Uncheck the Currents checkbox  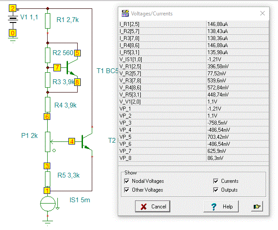[x=216, y=181]
